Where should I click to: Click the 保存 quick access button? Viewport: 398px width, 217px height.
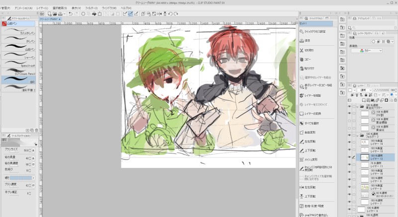(305, 41)
